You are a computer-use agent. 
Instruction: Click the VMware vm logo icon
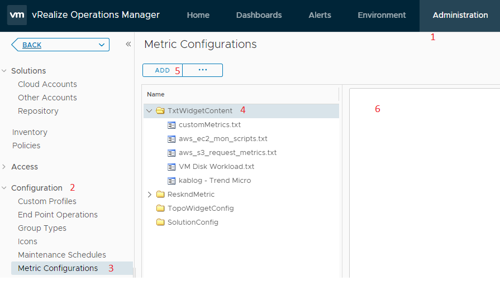[x=17, y=16]
